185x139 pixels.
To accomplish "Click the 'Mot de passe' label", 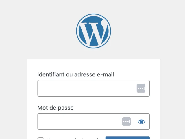I will 55,108.
